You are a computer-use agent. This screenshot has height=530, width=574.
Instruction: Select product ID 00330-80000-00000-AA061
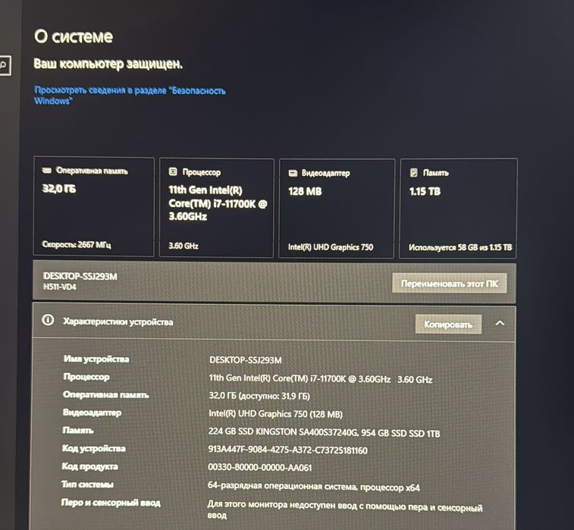(259, 467)
